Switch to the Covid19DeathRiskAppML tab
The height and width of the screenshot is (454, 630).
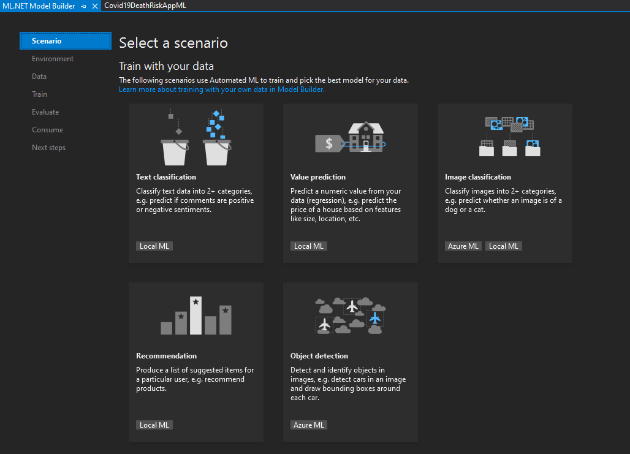[x=145, y=6]
